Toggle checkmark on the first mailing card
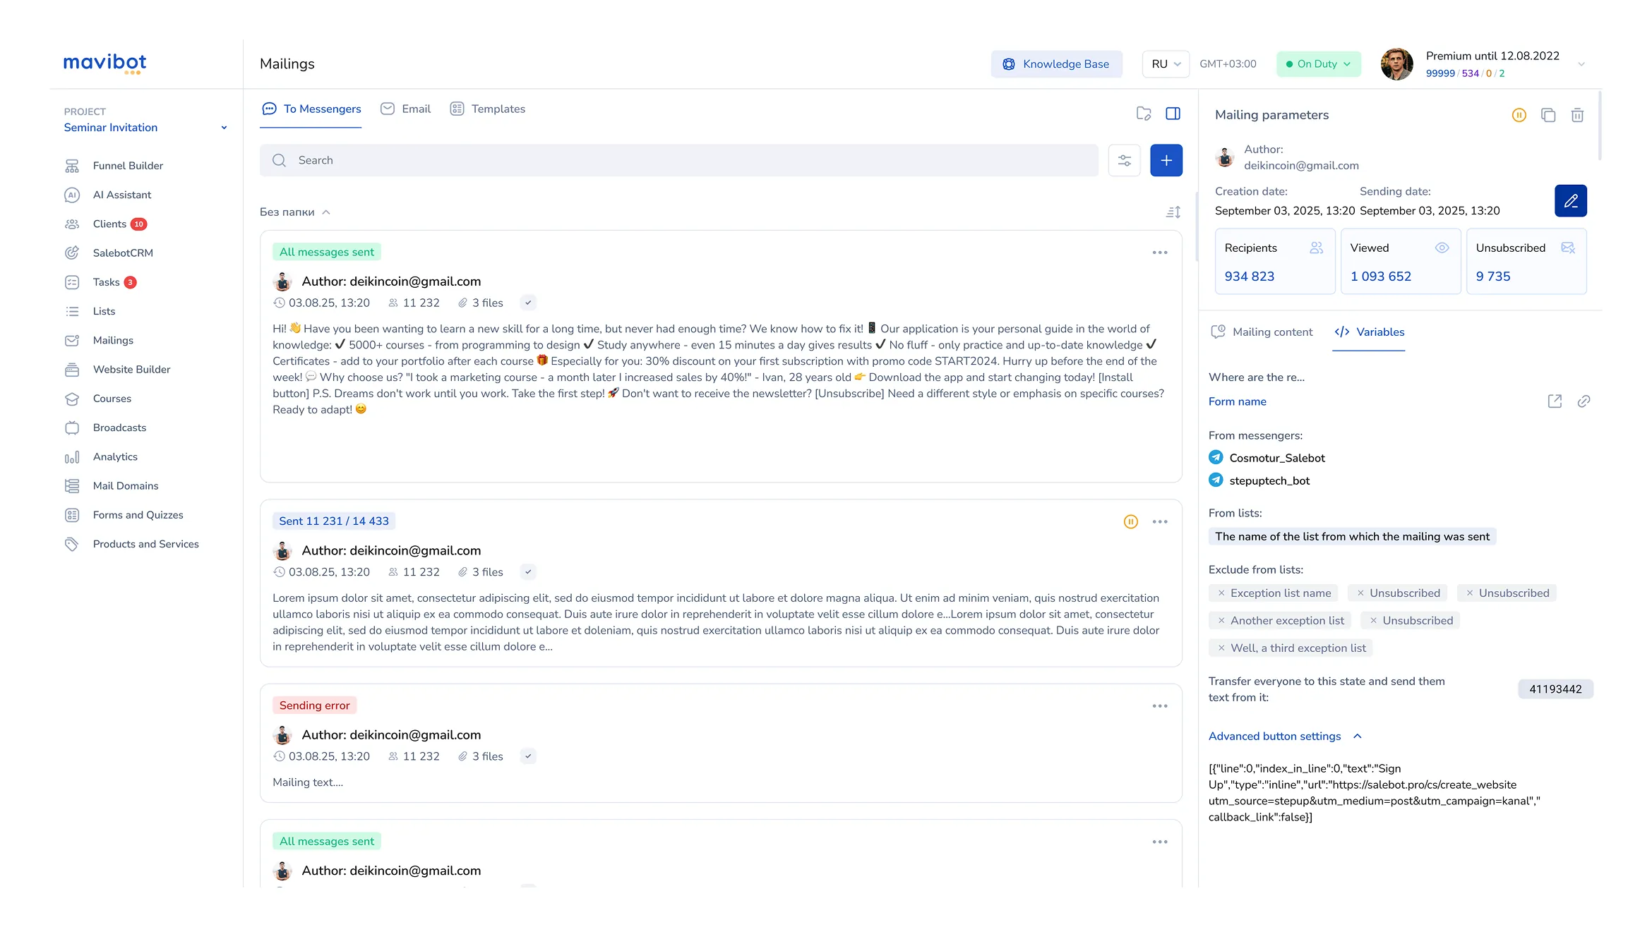The width and height of the screenshot is (1652, 927). coord(528,303)
